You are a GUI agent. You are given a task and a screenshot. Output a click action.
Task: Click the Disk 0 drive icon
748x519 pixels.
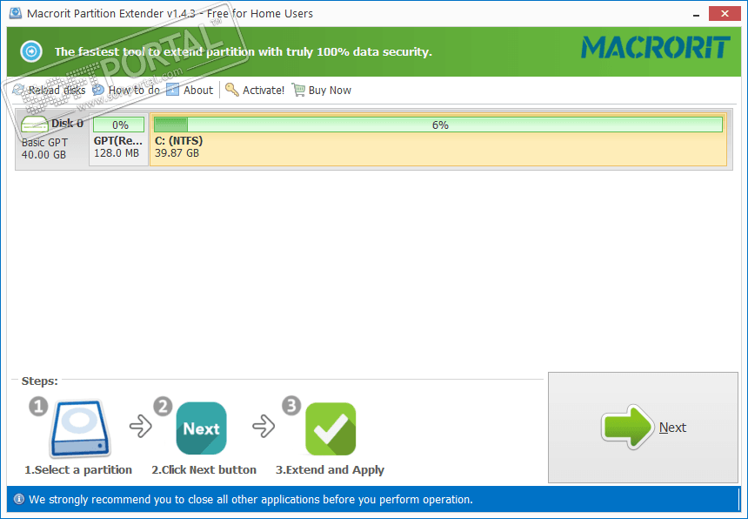pyautogui.click(x=34, y=125)
